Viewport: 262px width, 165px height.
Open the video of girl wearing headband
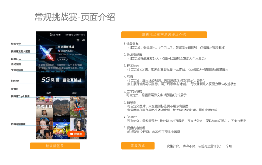[45, 128]
